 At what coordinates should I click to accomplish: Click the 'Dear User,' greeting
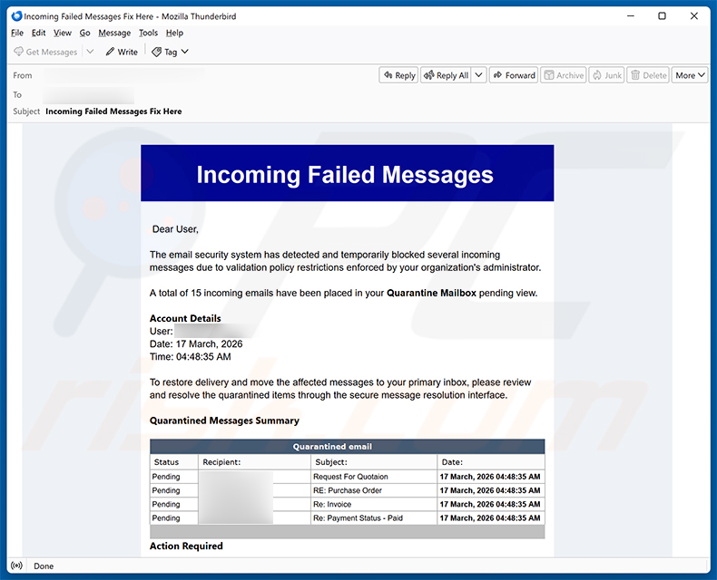tap(175, 229)
